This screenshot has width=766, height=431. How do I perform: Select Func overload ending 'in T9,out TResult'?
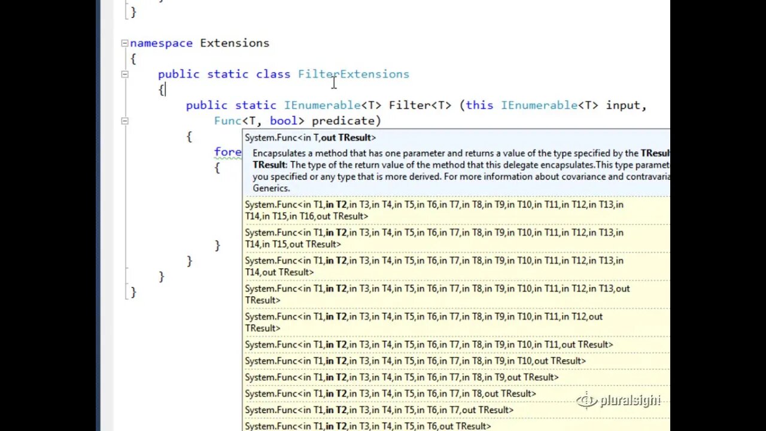coord(456,377)
